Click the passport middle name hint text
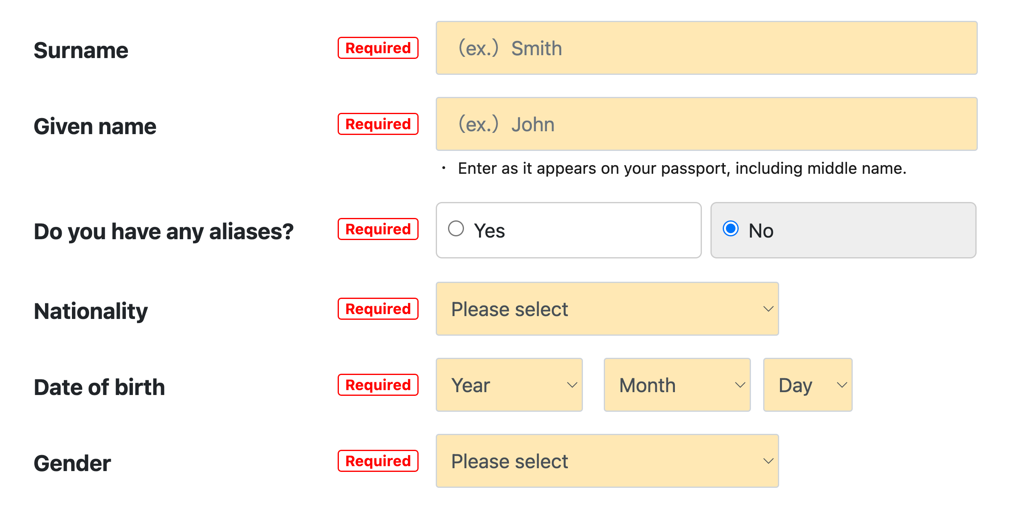The height and width of the screenshot is (514, 1024). point(682,168)
